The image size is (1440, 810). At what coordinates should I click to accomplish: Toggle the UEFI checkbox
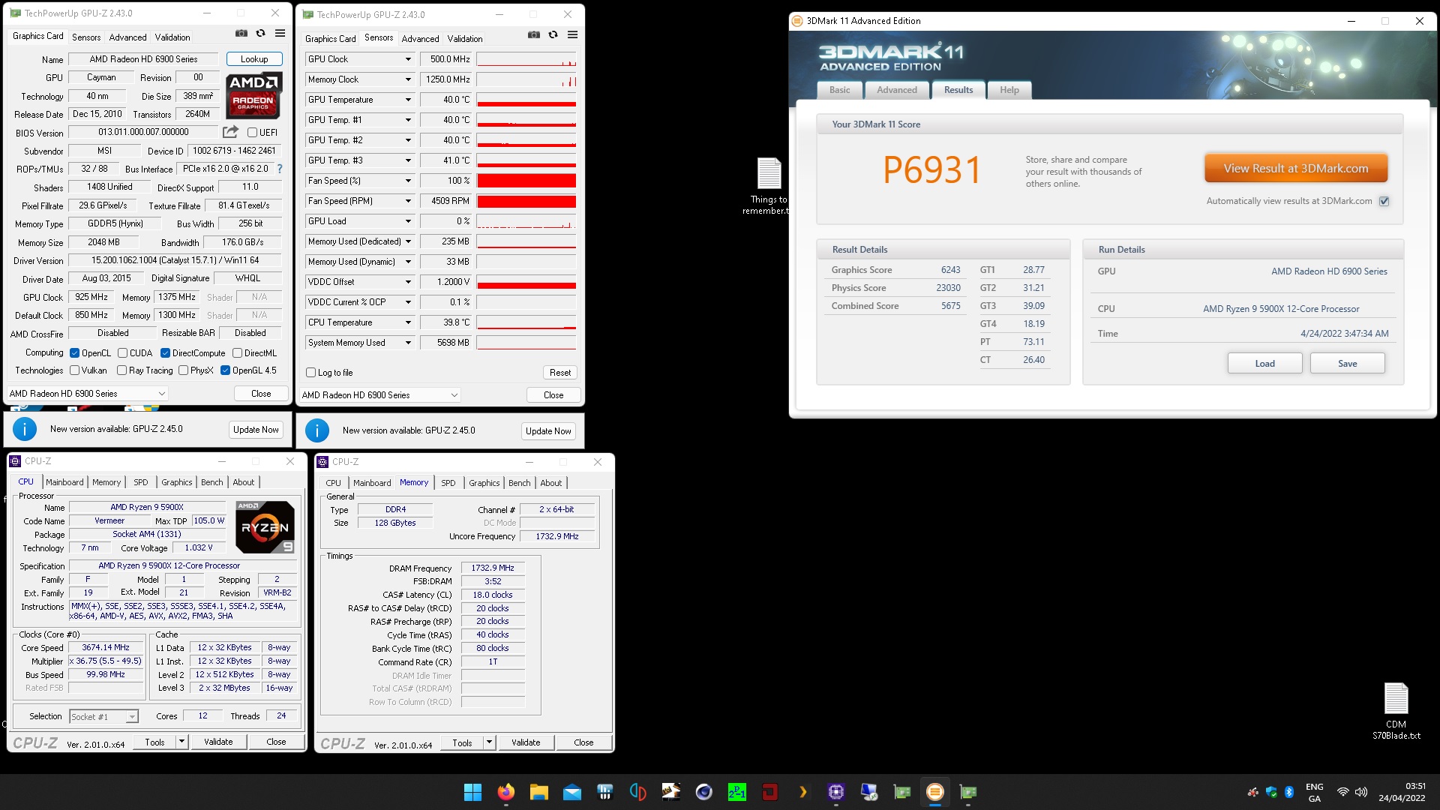coord(253,133)
